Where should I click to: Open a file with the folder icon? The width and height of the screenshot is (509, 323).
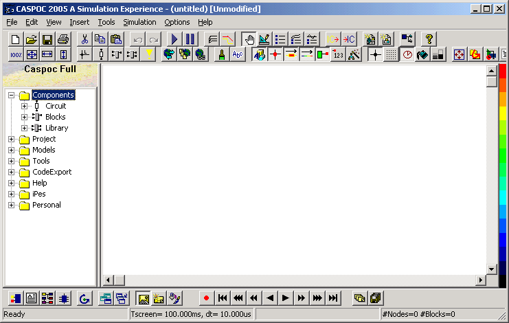pos(32,40)
